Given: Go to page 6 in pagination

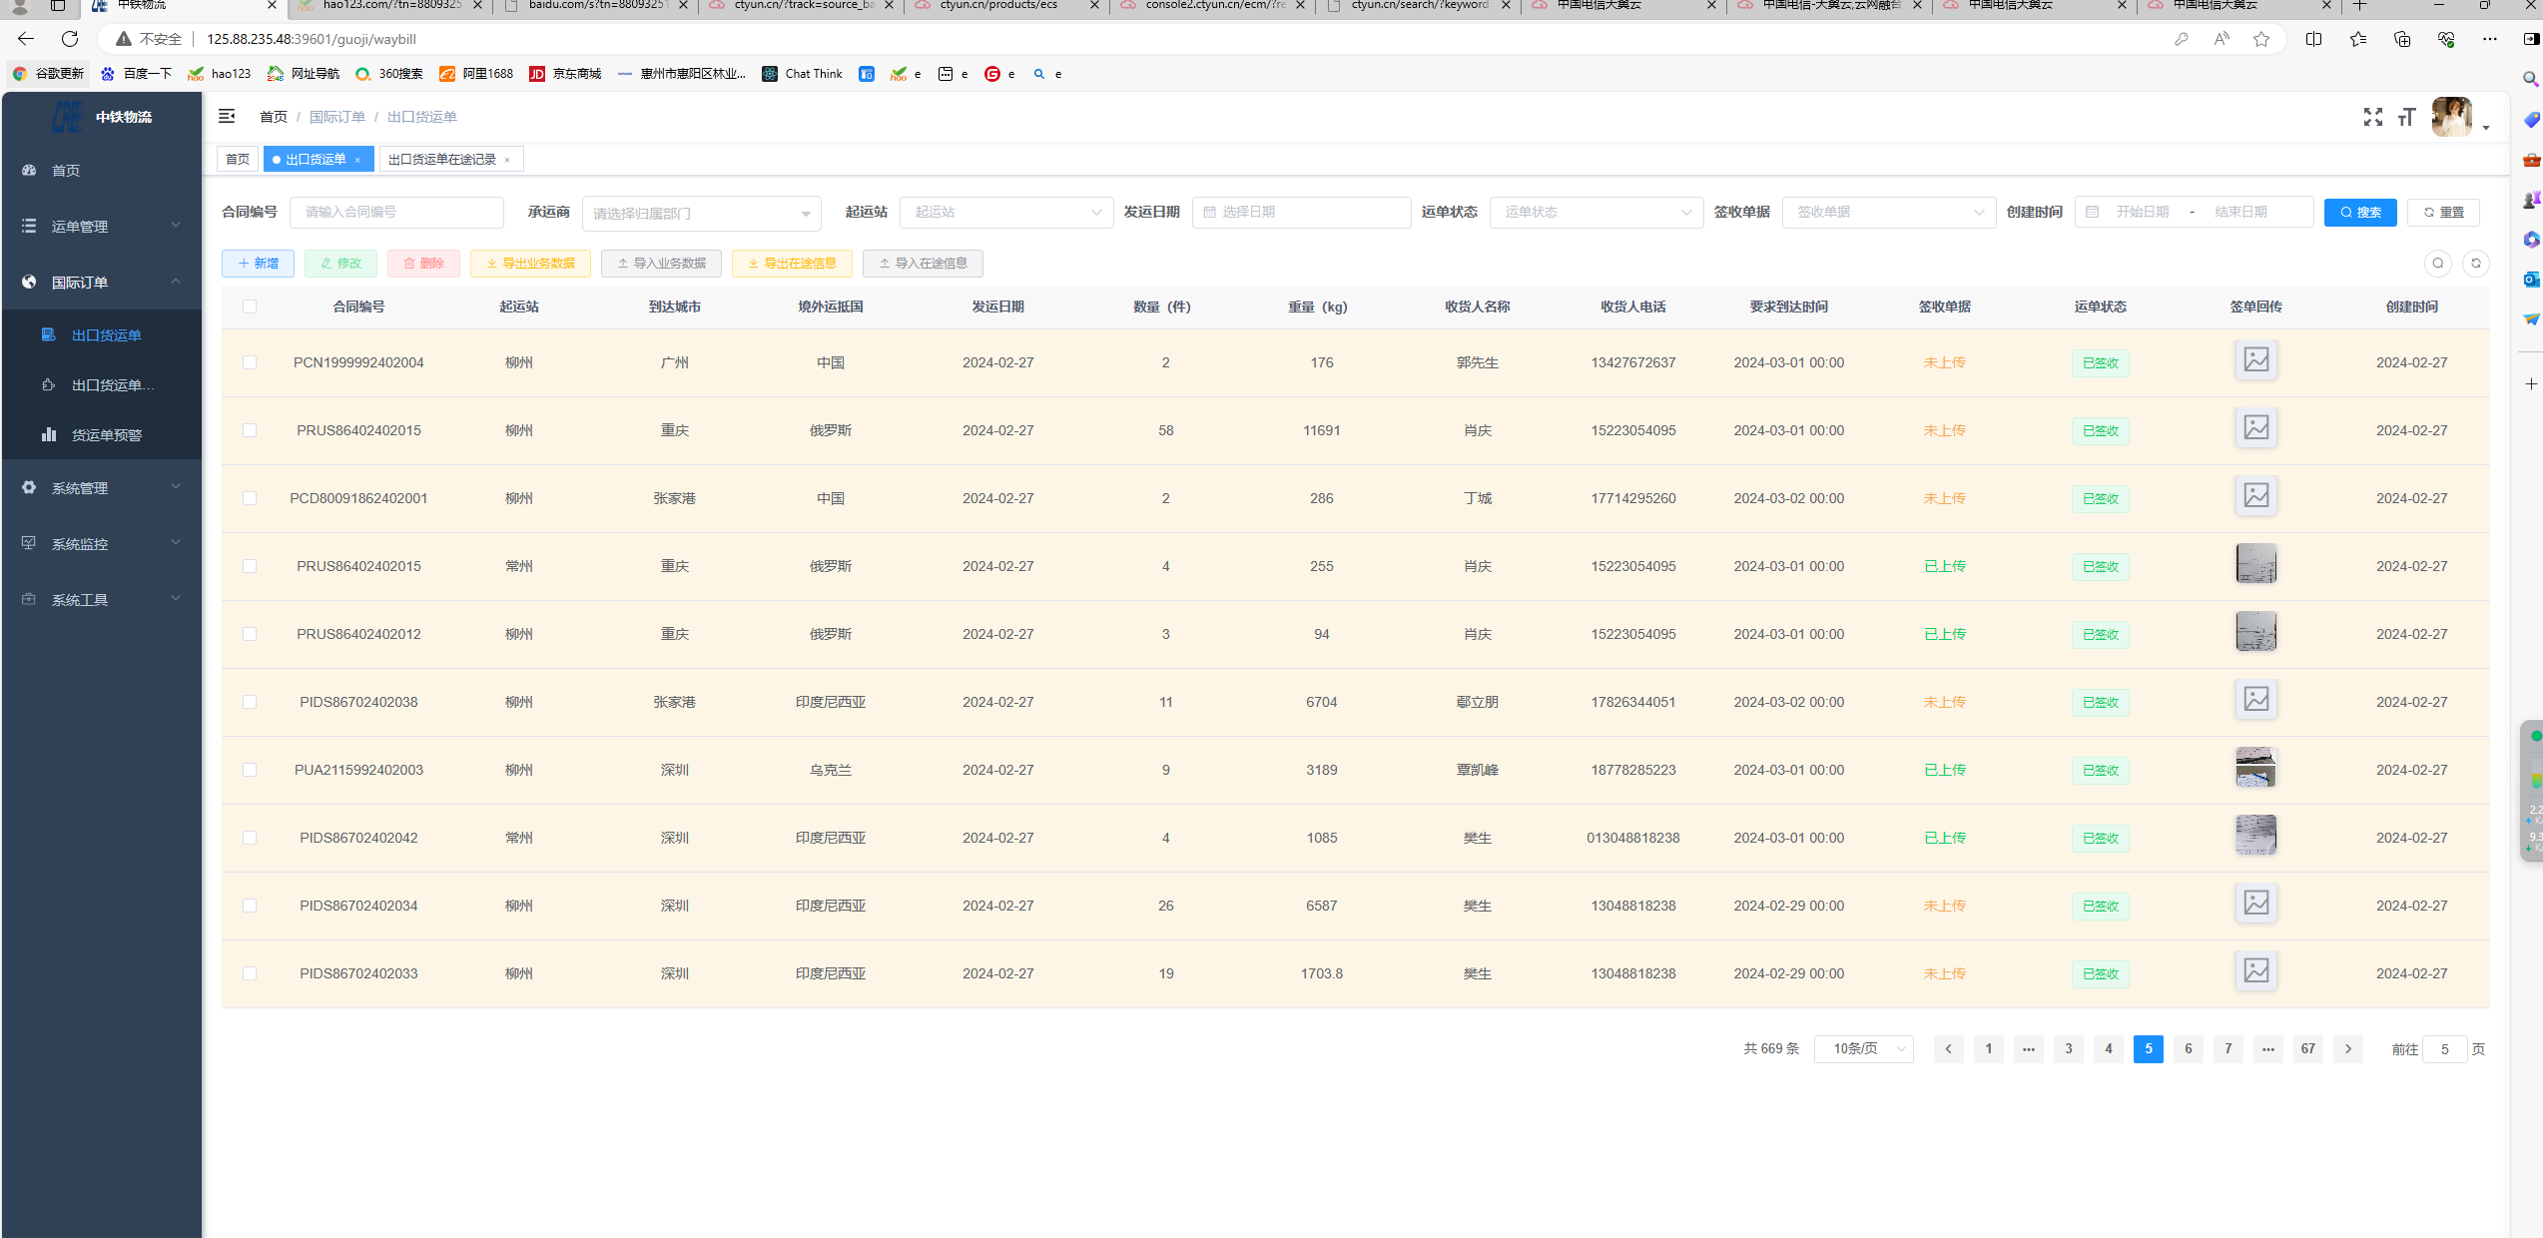Looking at the screenshot, I should point(2188,1048).
